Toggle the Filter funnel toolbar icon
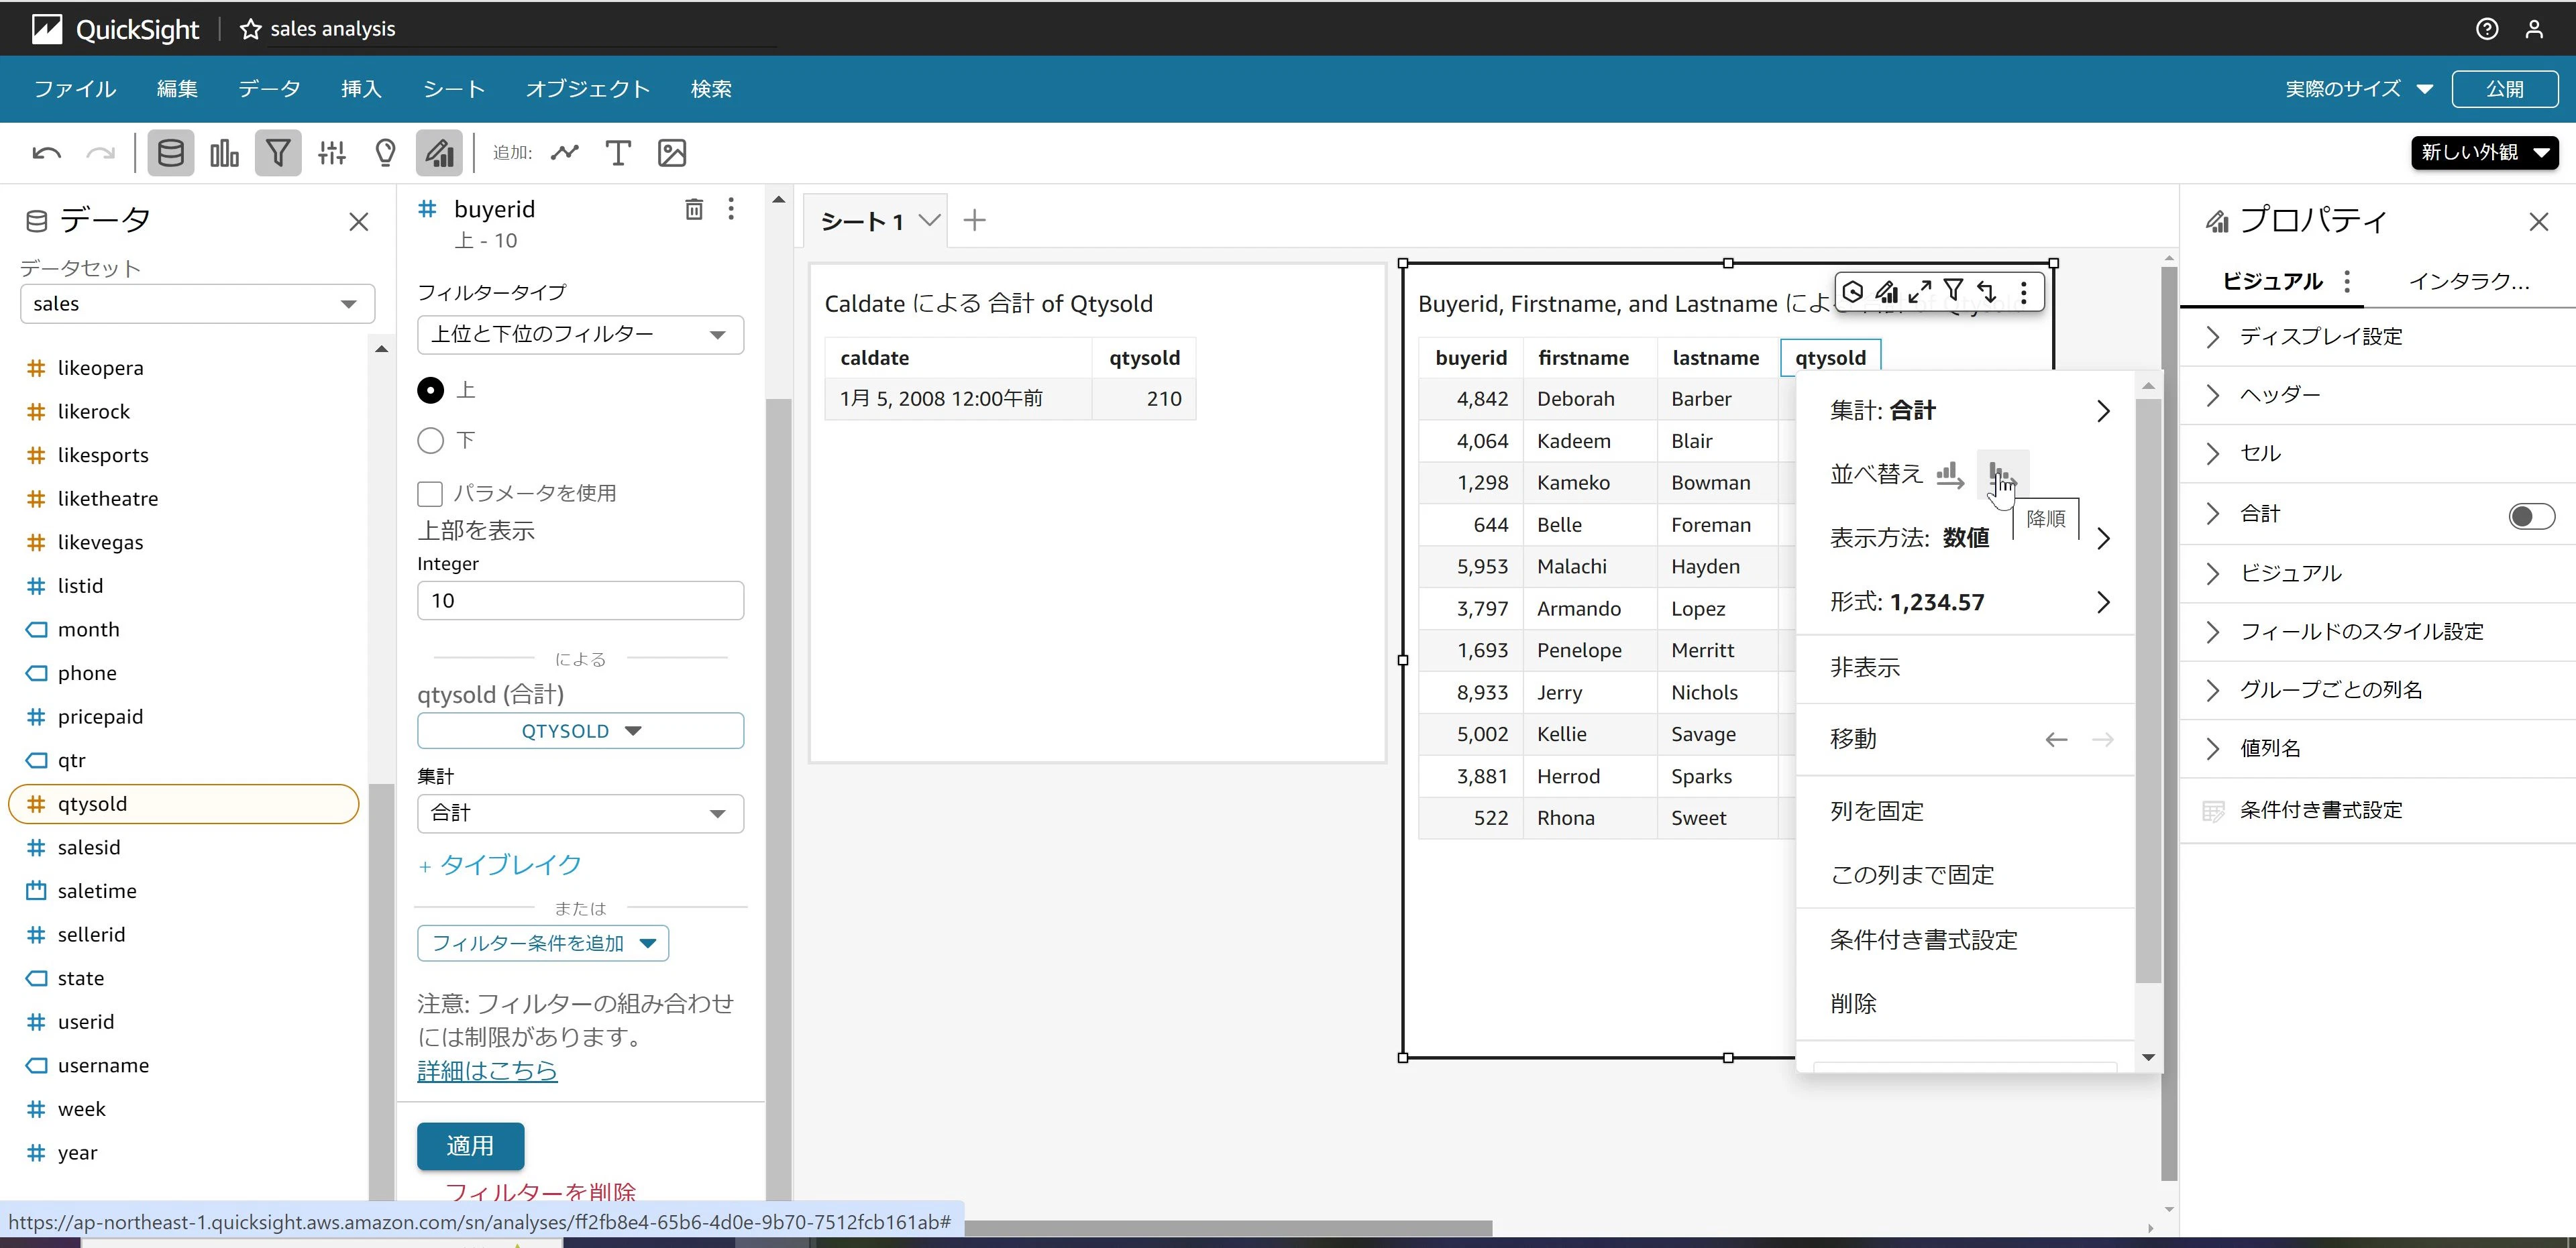Image resolution: width=2576 pixels, height=1248 pixels. (278, 153)
